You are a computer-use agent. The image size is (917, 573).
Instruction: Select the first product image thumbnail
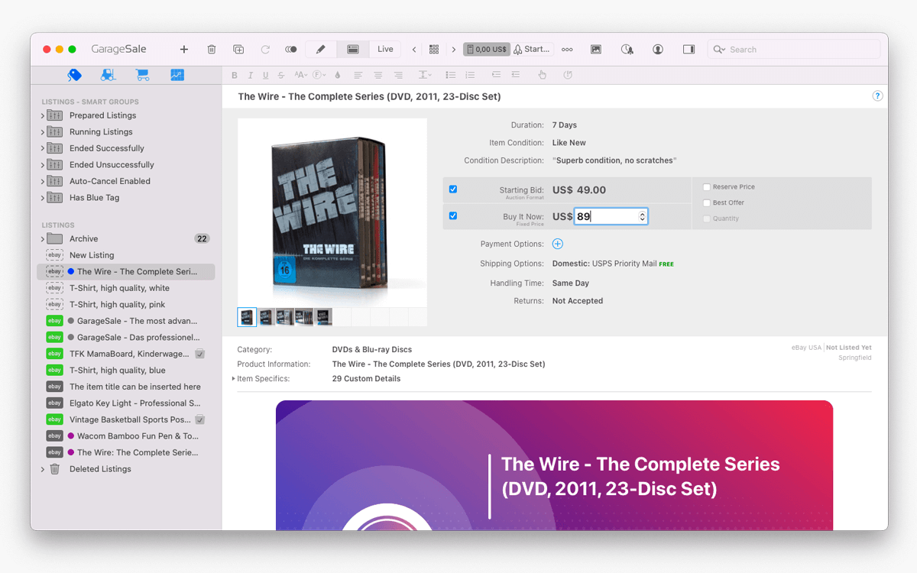coord(247,317)
